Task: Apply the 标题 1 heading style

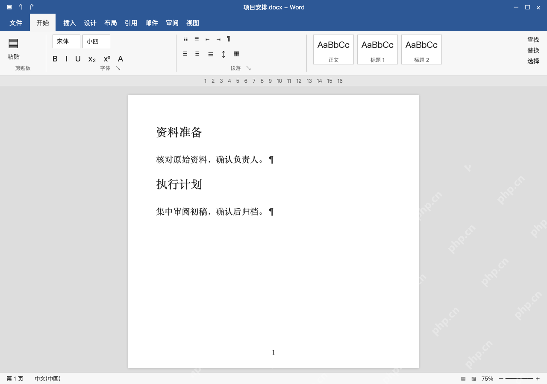Action: tap(377, 49)
